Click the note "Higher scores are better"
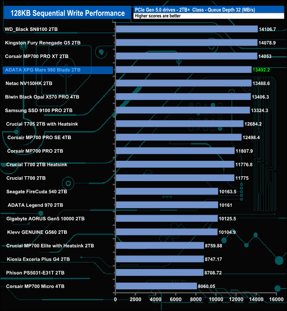The height and width of the screenshot is (311, 287). (158, 16)
